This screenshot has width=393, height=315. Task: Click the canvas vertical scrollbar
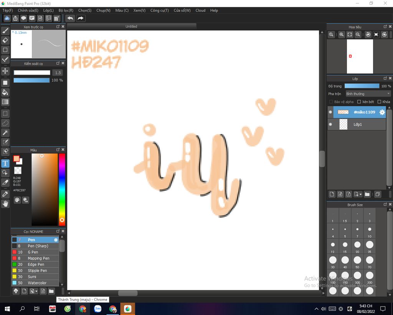click(x=322, y=159)
